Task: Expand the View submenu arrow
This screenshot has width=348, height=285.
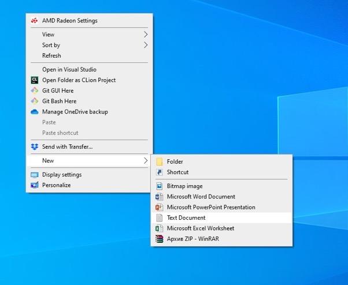Action: click(x=146, y=35)
